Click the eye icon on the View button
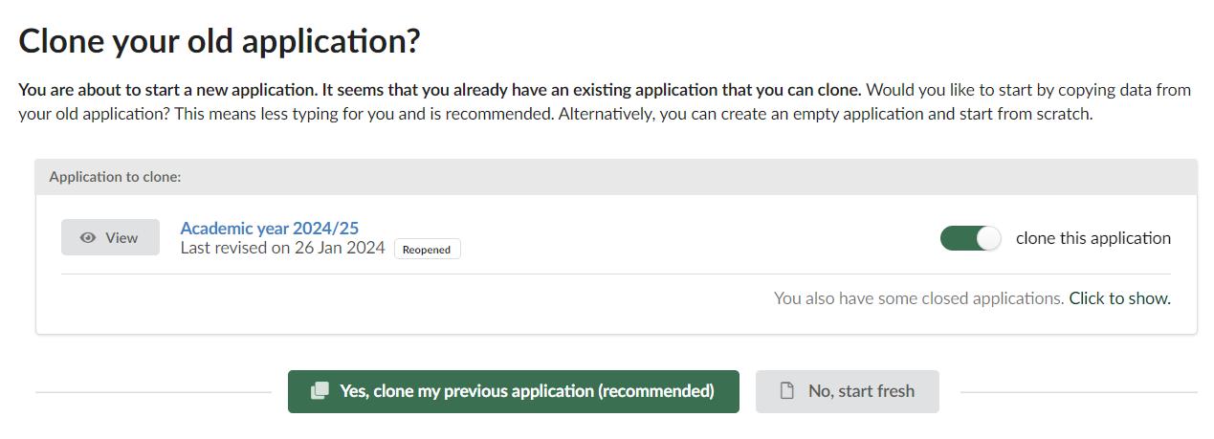The width and height of the screenshot is (1214, 439). pos(88,238)
